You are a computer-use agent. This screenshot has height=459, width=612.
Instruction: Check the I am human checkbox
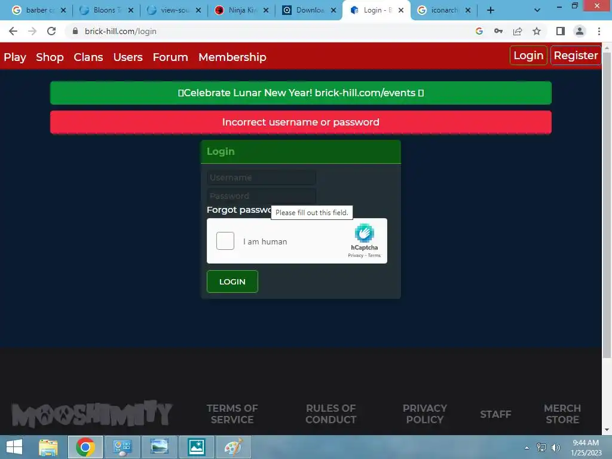pos(225,241)
